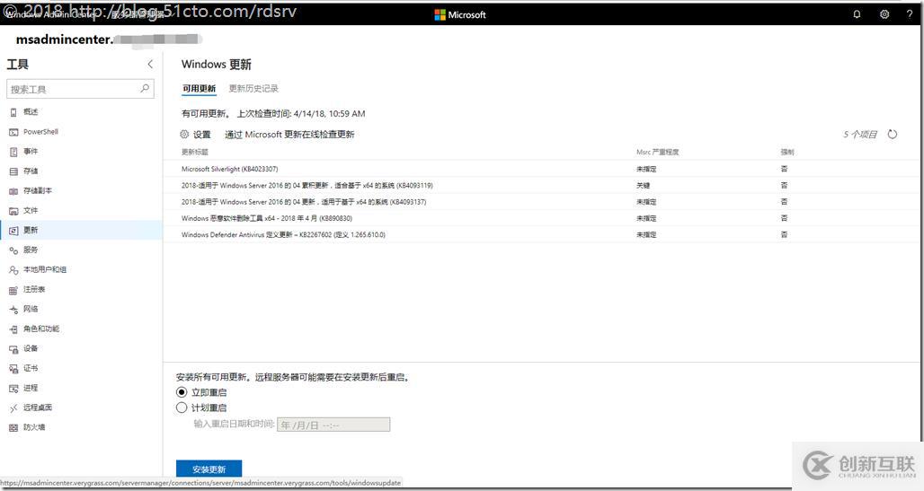Select the KB4093119 cumulative update row
924x491 pixels.
point(542,186)
